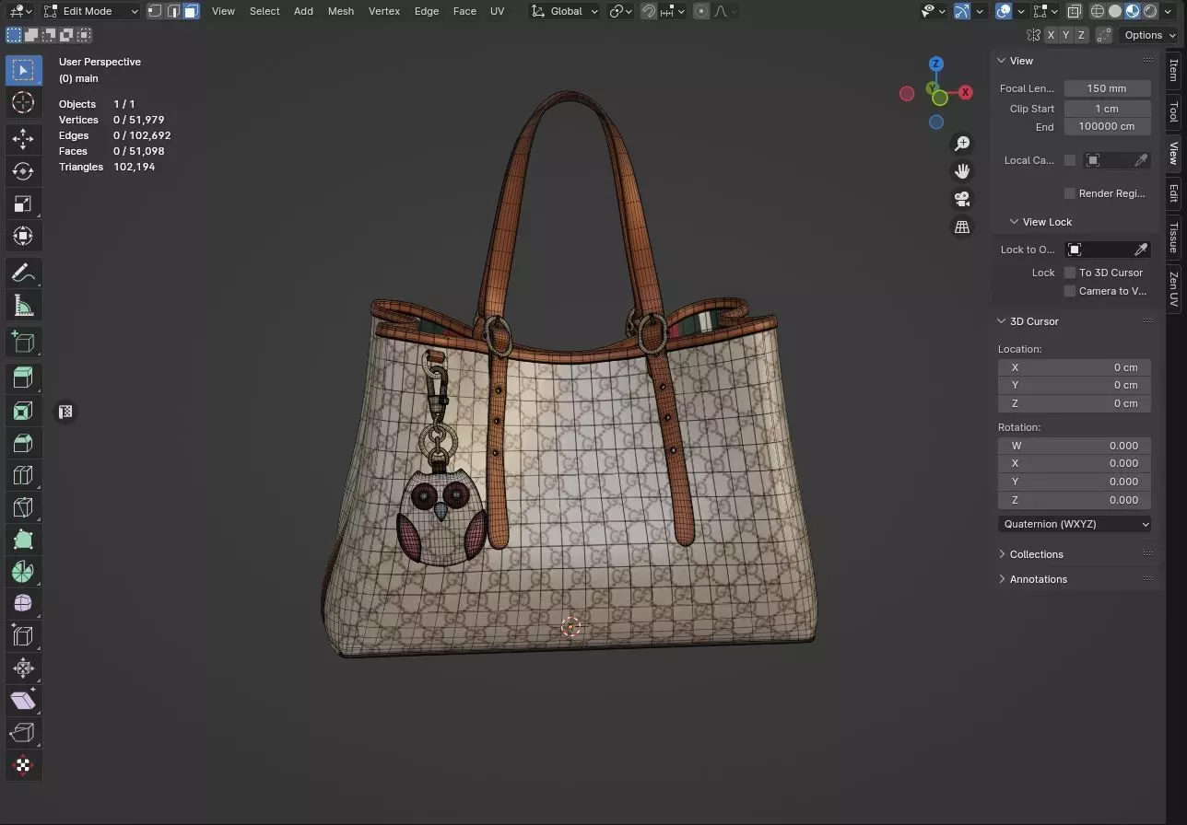Choose the Scale tool
Viewport: 1187px width, 825px height.
click(x=23, y=203)
